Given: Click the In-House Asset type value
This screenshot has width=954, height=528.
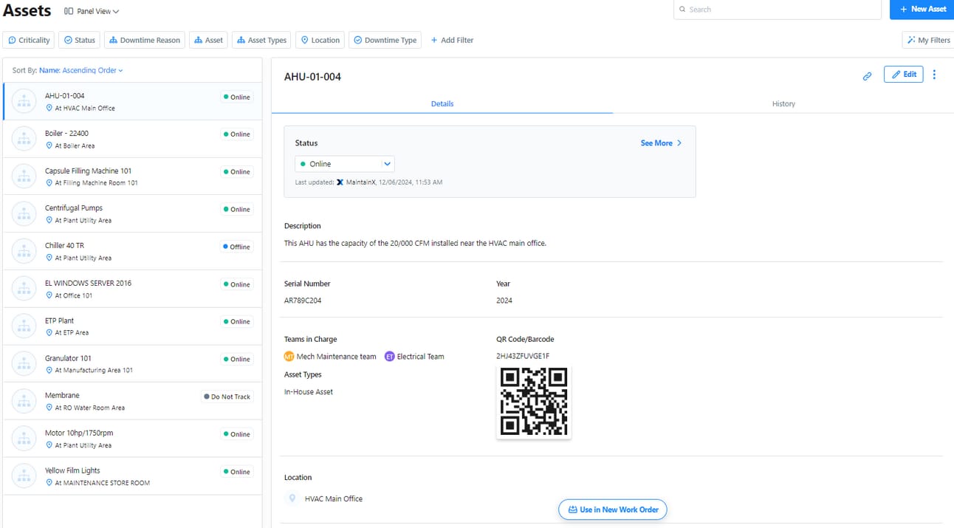Looking at the screenshot, I should click(x=309, y=392).
